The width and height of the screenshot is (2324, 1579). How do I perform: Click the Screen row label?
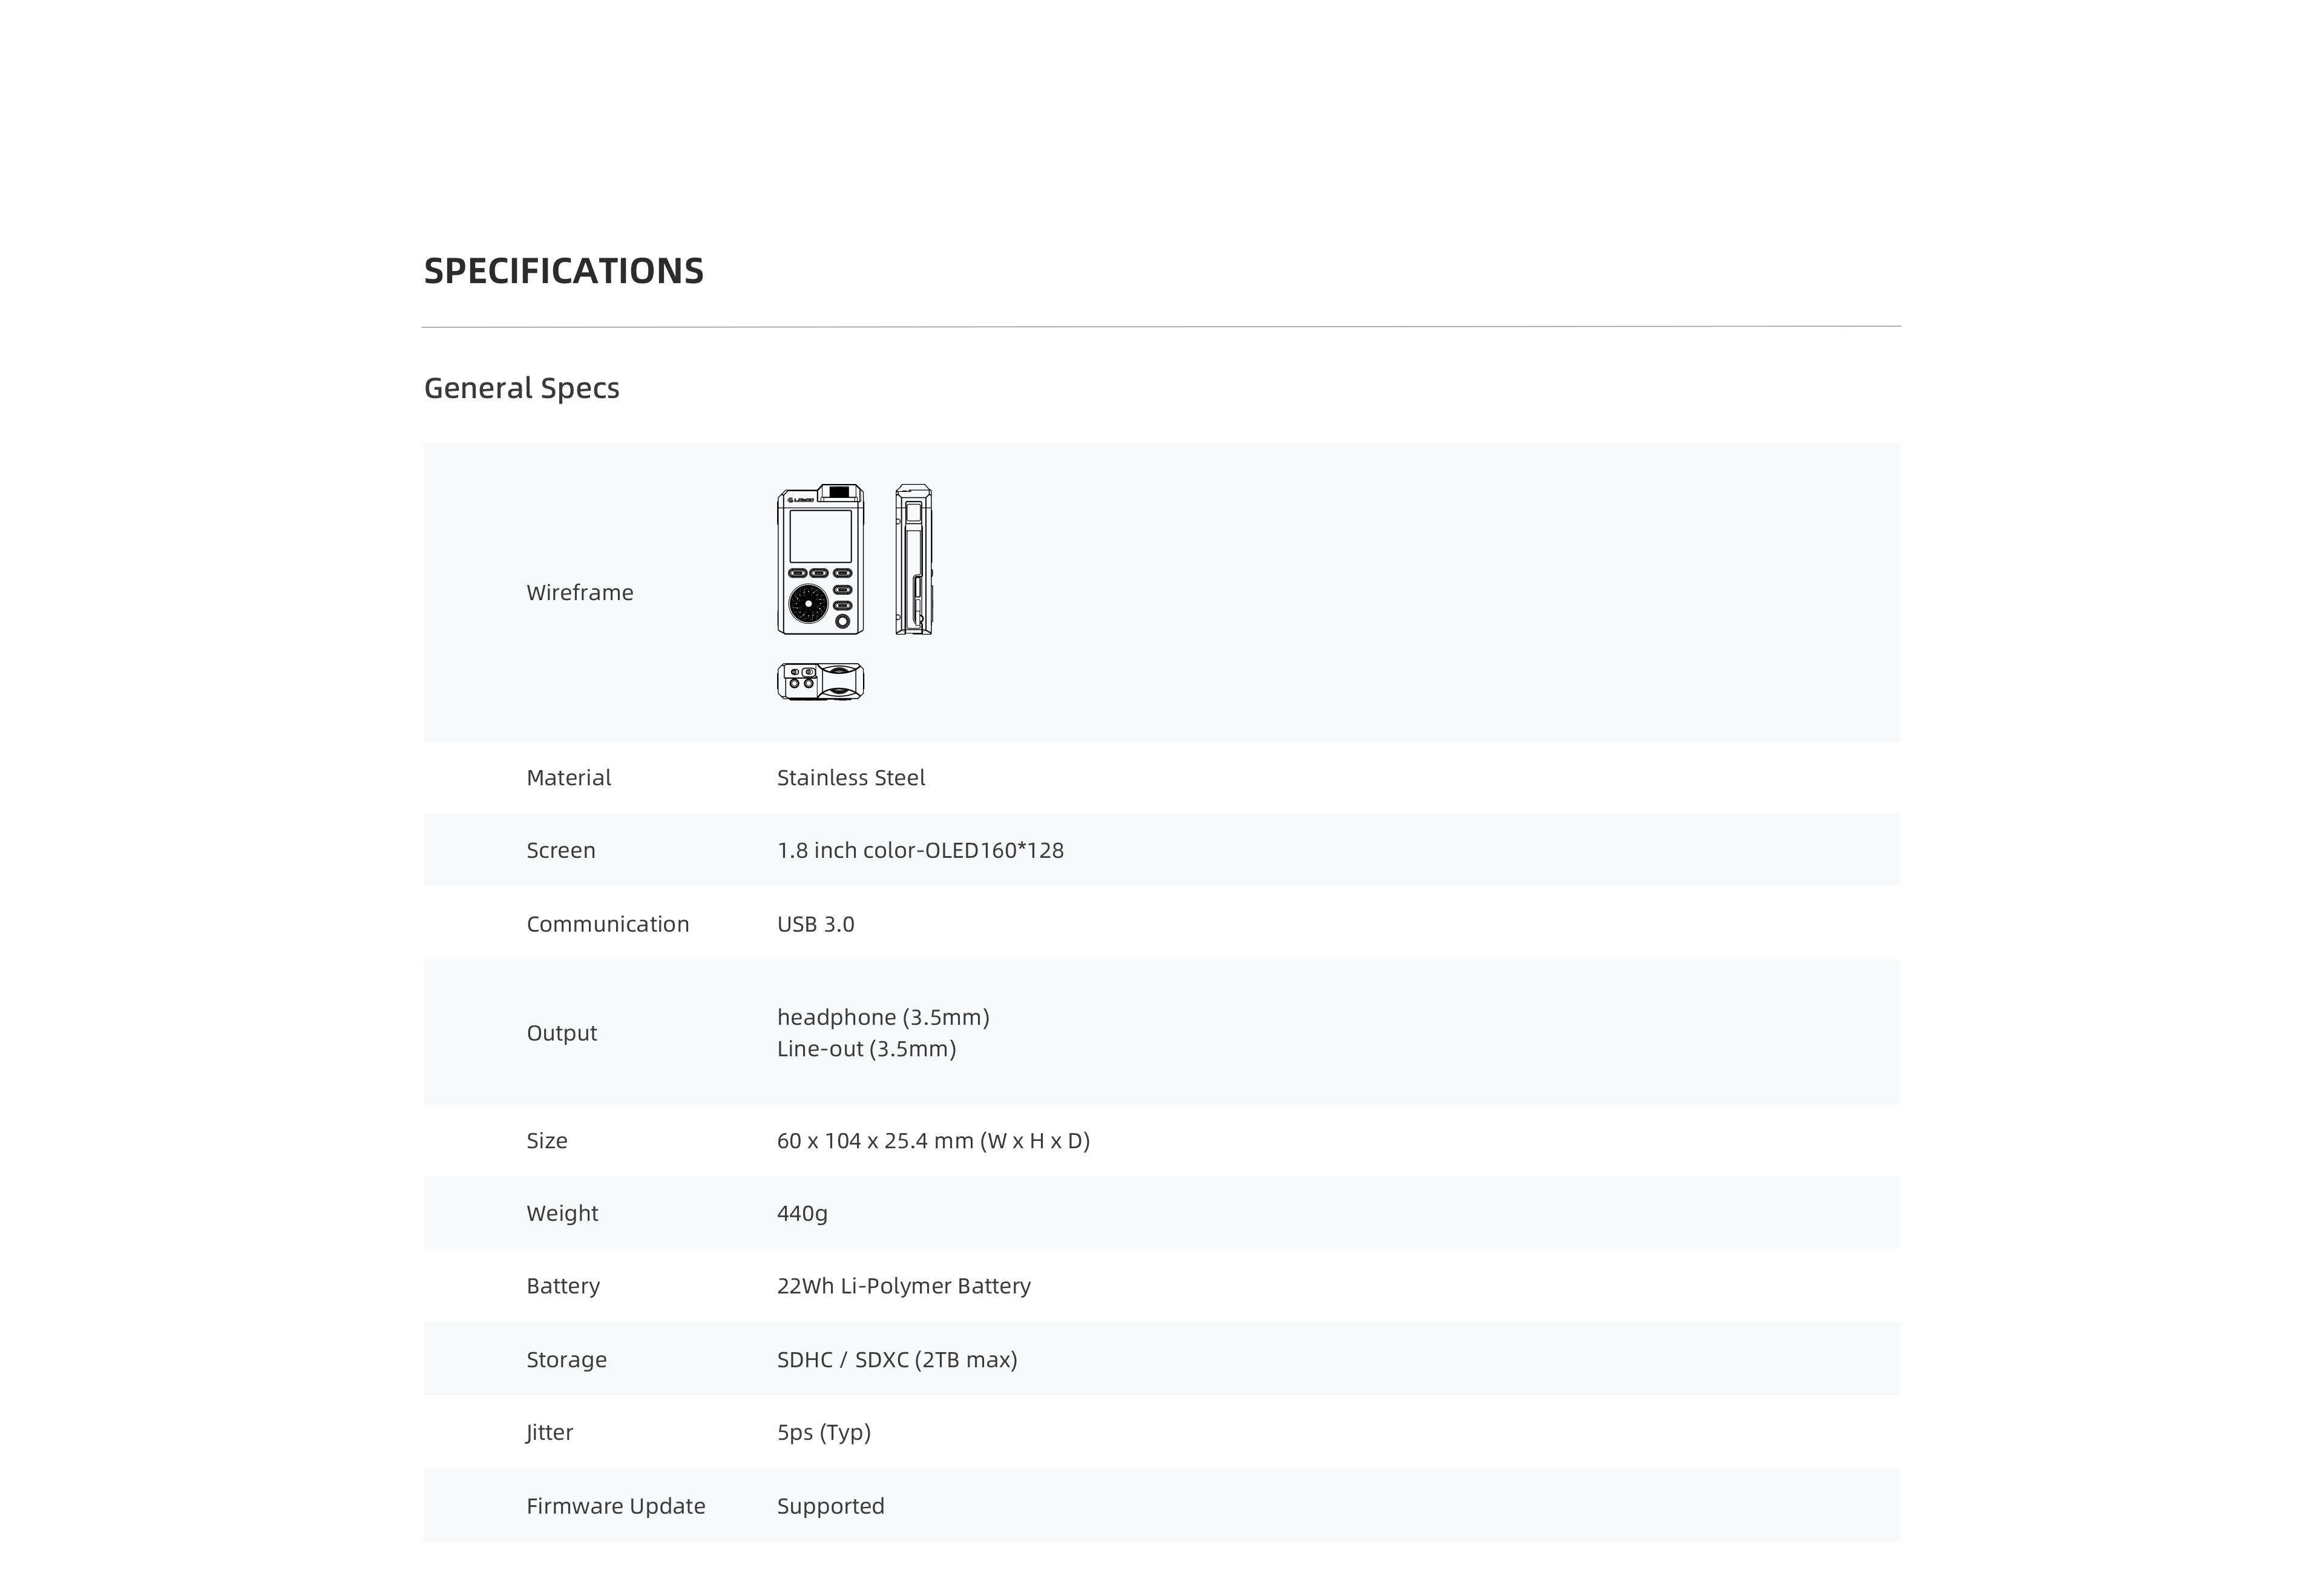[x=560, y=851]
